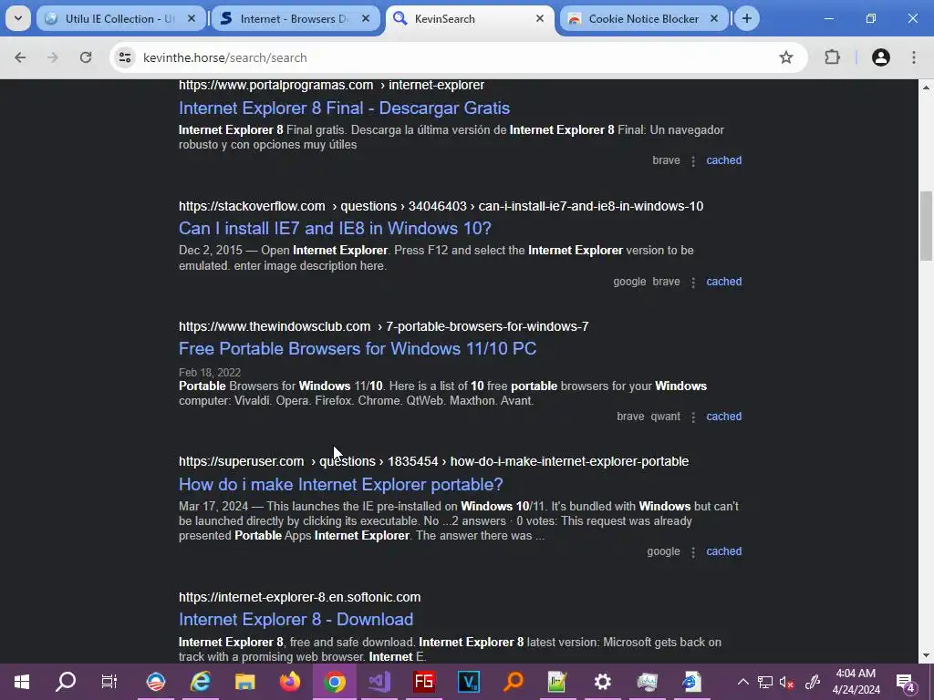
Task: Open a new browser tab
Action: [x=746, y=18]
